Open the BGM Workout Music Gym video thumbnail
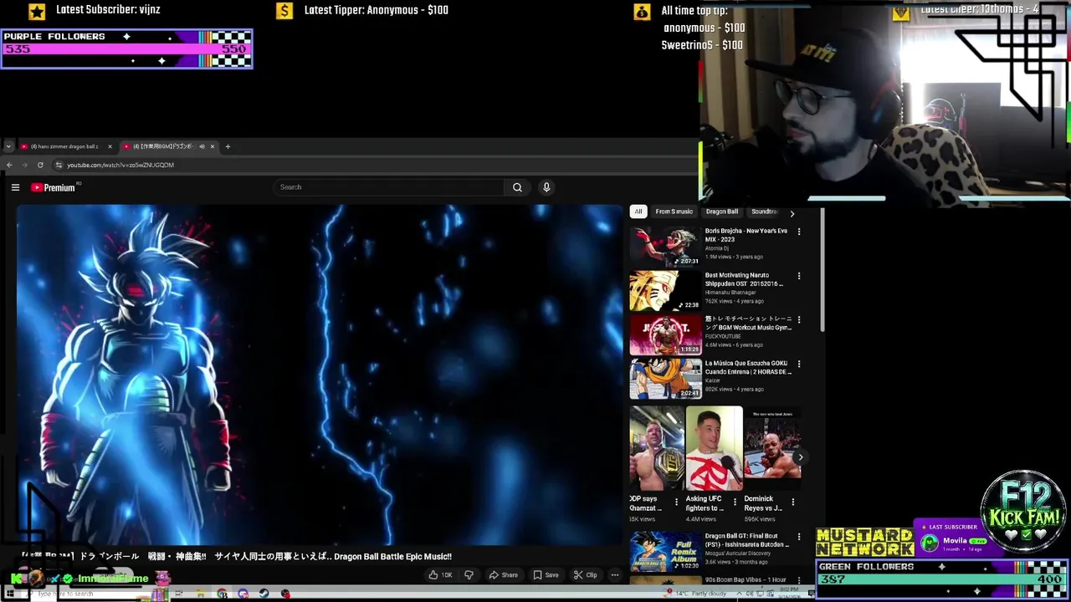Image resolution: width=1071 pixels, height=602 pixels. (665, 334)
